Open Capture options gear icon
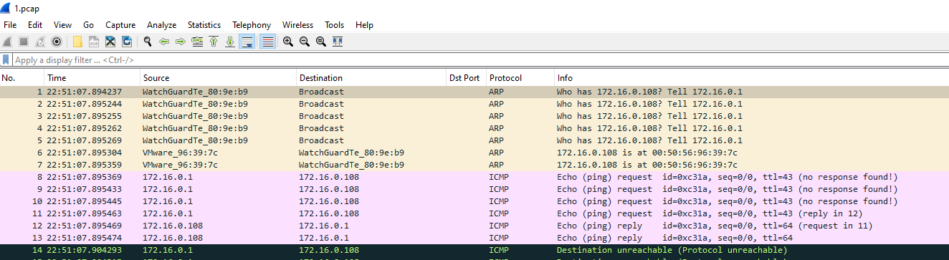Screen dimensions: 949x260 (57, 42)
